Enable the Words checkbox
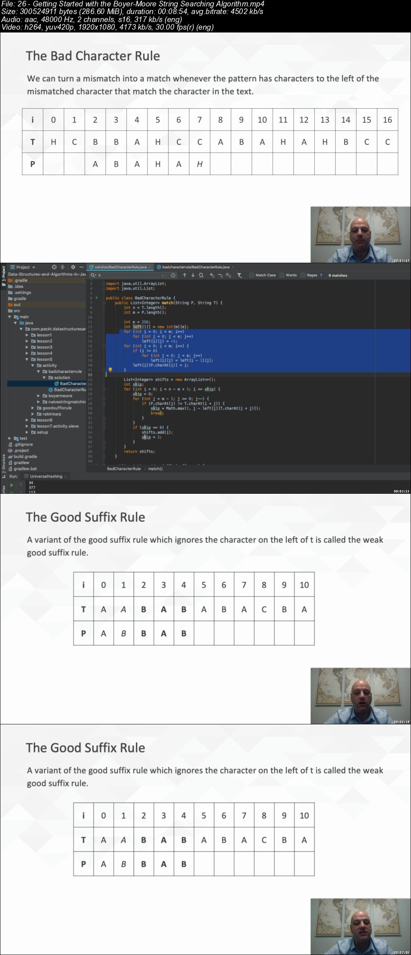The image size is (411, 955). [x=282, y=275]
